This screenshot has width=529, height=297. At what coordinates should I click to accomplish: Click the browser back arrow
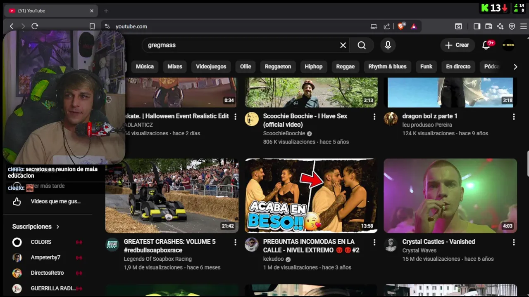coord(12,26)
